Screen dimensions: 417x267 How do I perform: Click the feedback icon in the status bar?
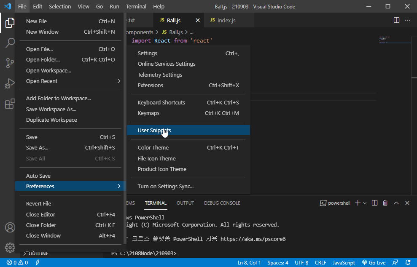pos(395,262)
